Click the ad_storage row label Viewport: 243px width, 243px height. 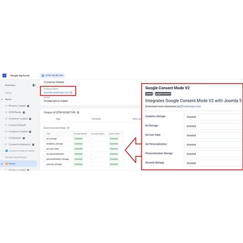click(52, 139)
